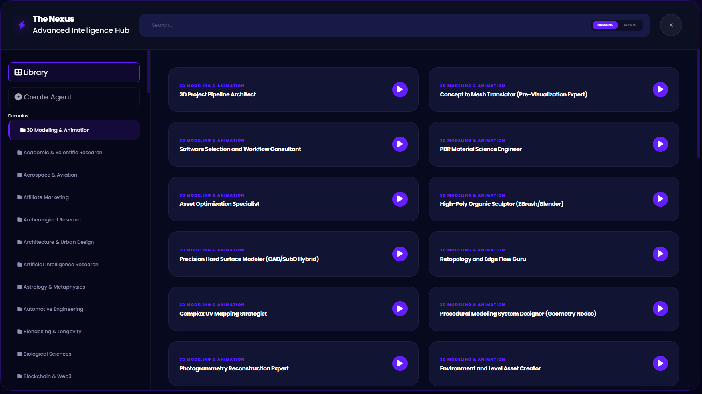This screenshot has height=394, width=702.
Task: Start the Photogrammetry Reconstruction Expert agent
Action: (x=400, y=363)
